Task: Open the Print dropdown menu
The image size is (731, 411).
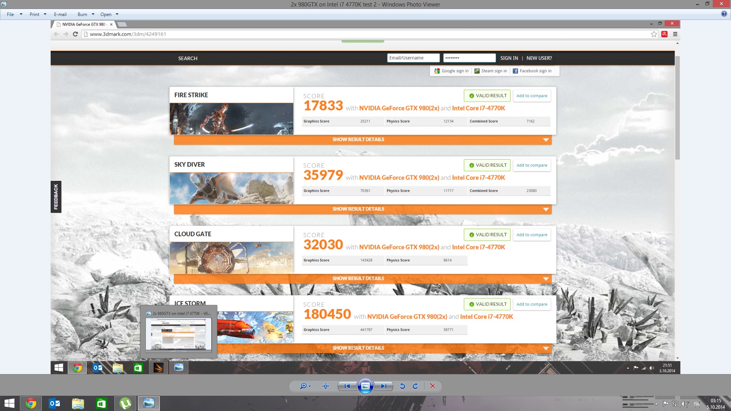Action: 37,14
